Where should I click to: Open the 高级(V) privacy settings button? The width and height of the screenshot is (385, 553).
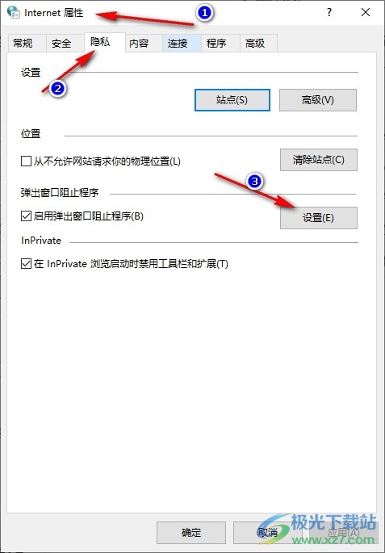click(x=318, y=100)
